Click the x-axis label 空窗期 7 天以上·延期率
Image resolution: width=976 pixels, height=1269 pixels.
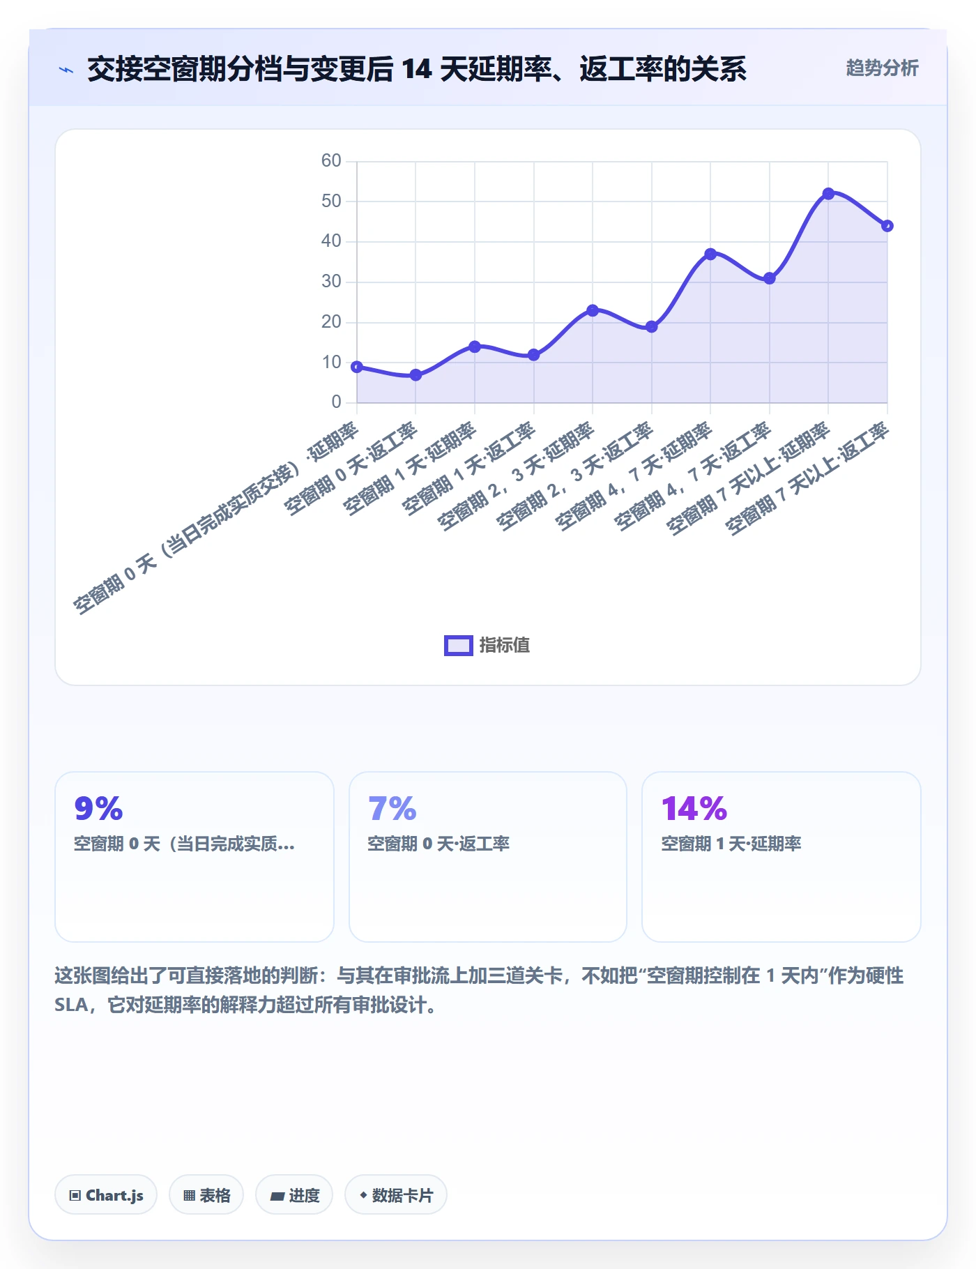click(748, 478)
